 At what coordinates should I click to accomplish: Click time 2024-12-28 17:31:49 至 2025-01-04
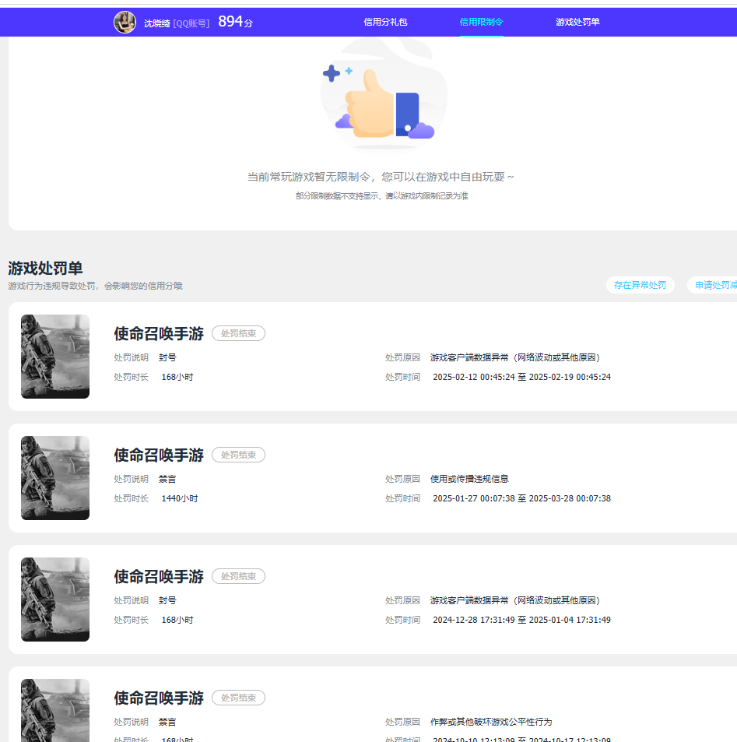[x=521, y=621]
